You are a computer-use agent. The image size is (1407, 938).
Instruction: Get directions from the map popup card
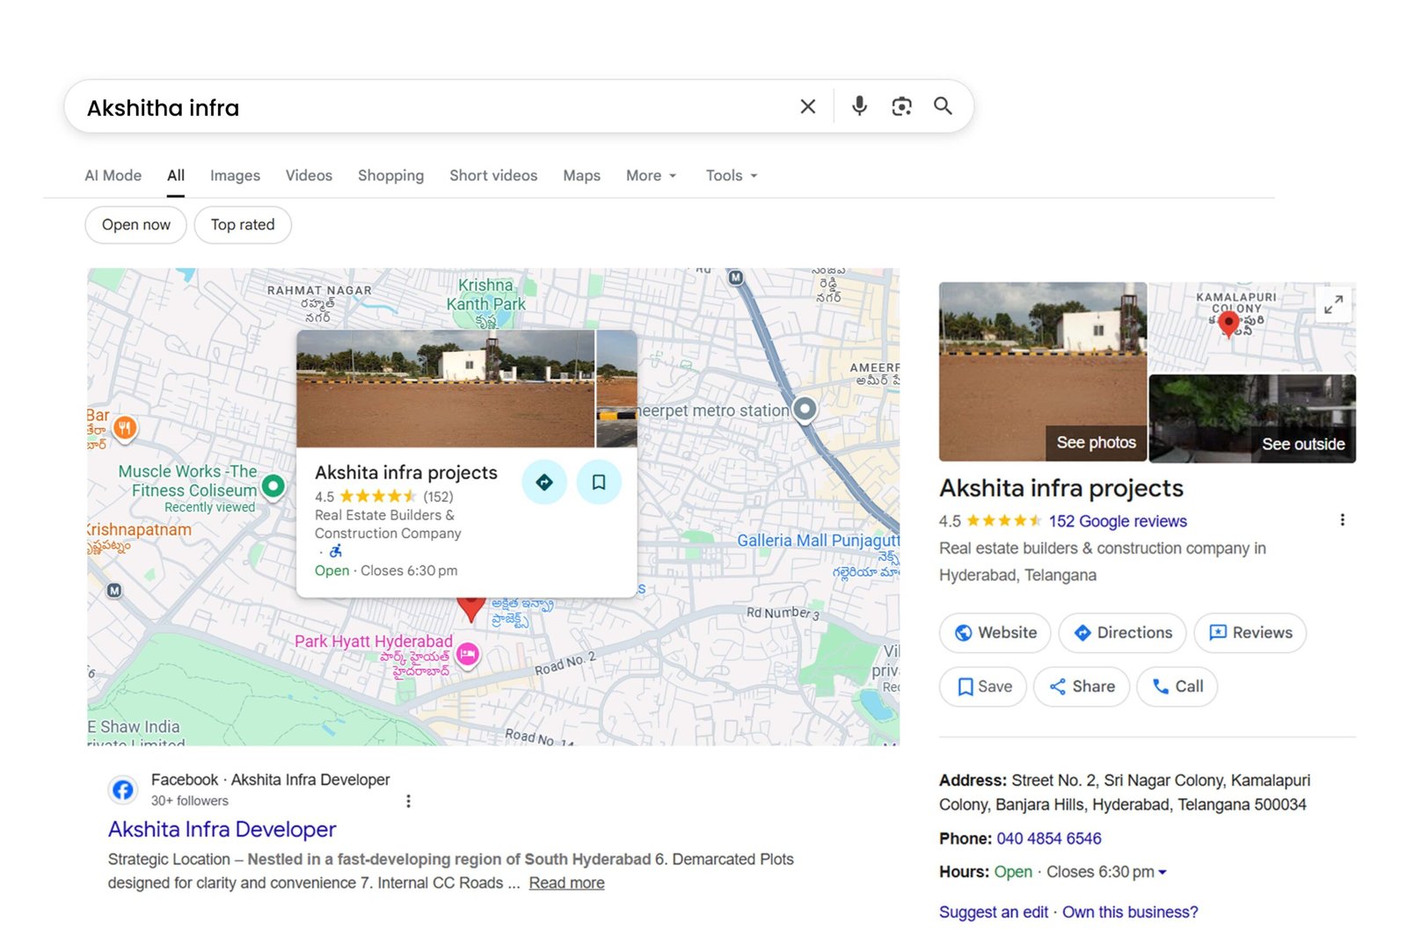[544, 482]
